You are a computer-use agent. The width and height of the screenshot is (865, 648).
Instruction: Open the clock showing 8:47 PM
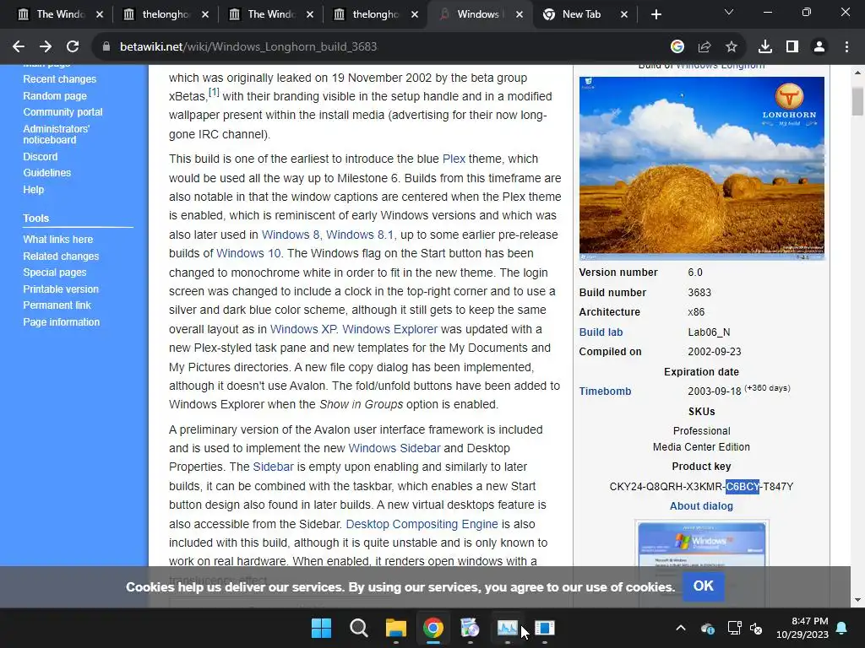802,628
